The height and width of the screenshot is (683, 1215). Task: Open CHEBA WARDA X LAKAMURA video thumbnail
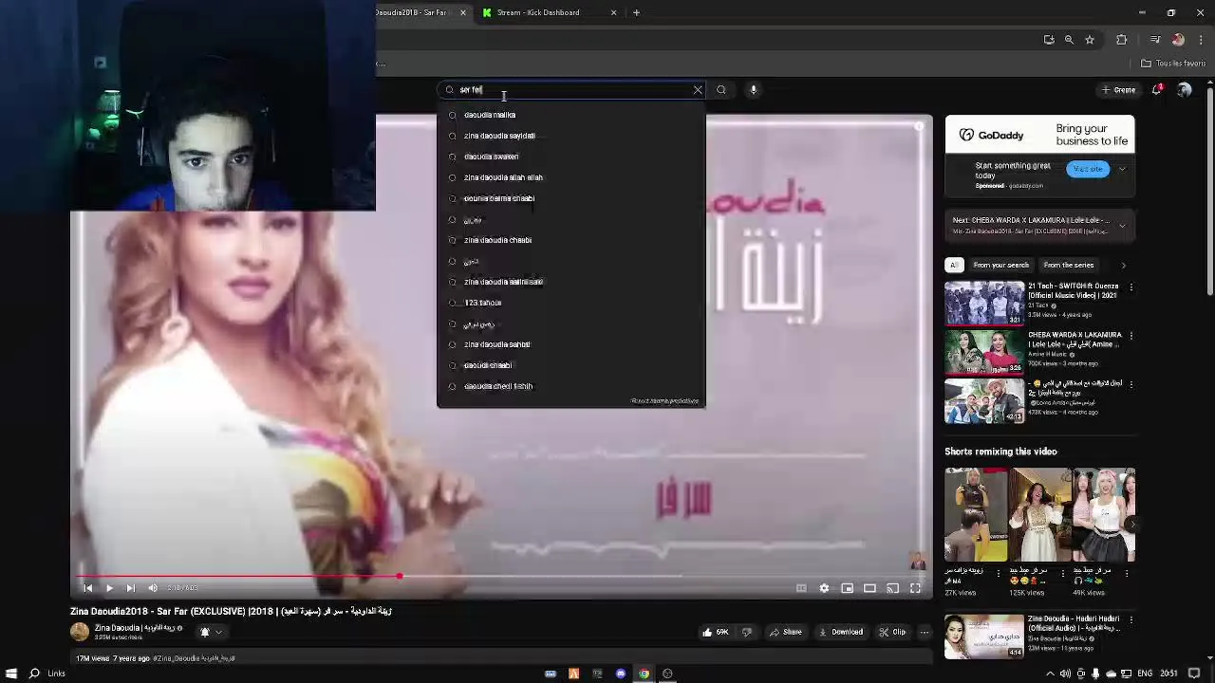(x=984, y=352)
